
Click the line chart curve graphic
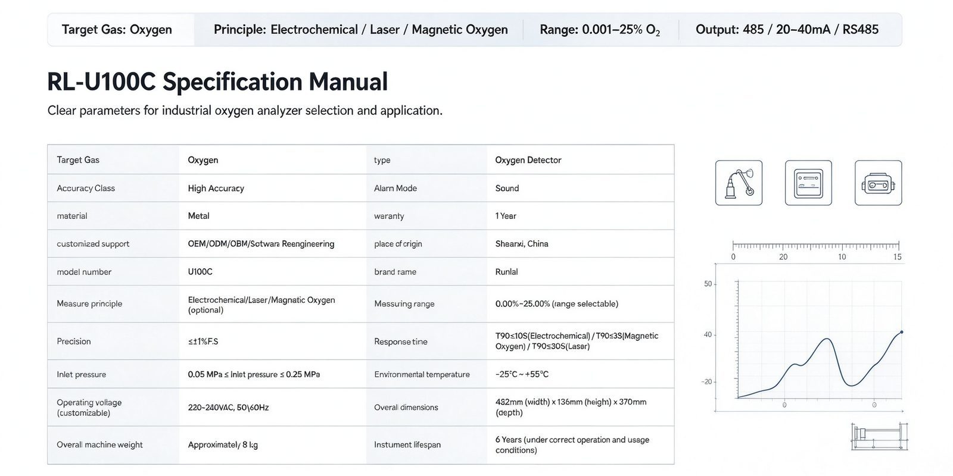[x=820, y=365]
